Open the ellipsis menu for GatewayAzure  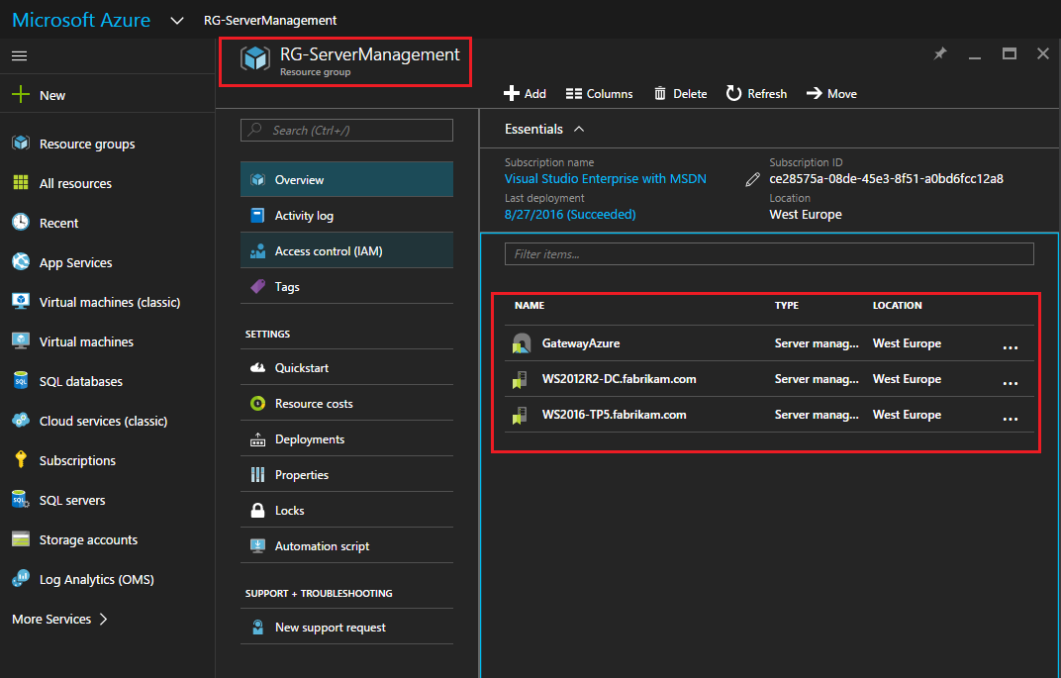pyautogui.click(x=1011, y=347)
